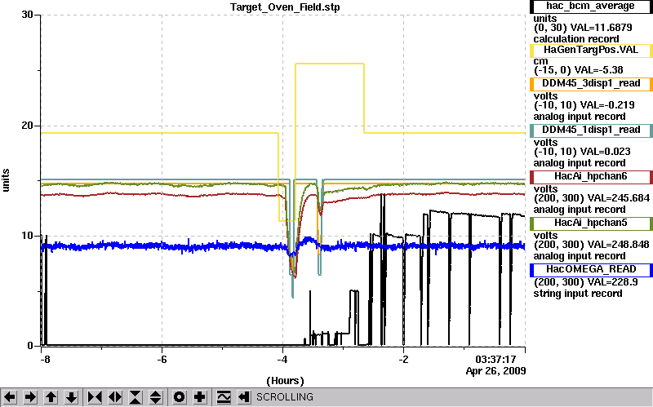
Task: Click the pan left arrow button
Action: click(x=10, y=397)
